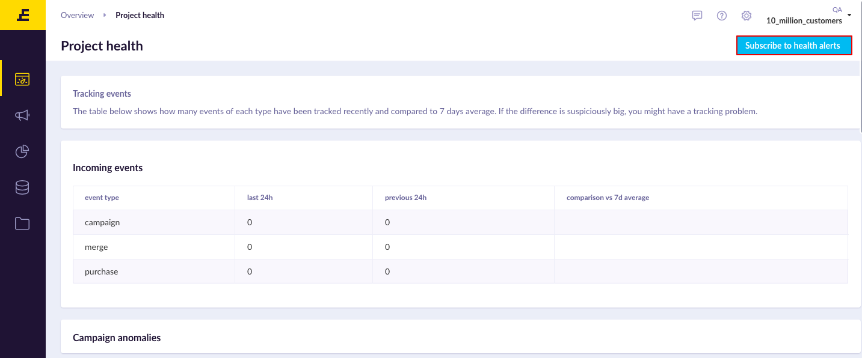This screenshot has height=358, width=862.
Task: Open the chat messages icon in header
Action: [697, 16]
